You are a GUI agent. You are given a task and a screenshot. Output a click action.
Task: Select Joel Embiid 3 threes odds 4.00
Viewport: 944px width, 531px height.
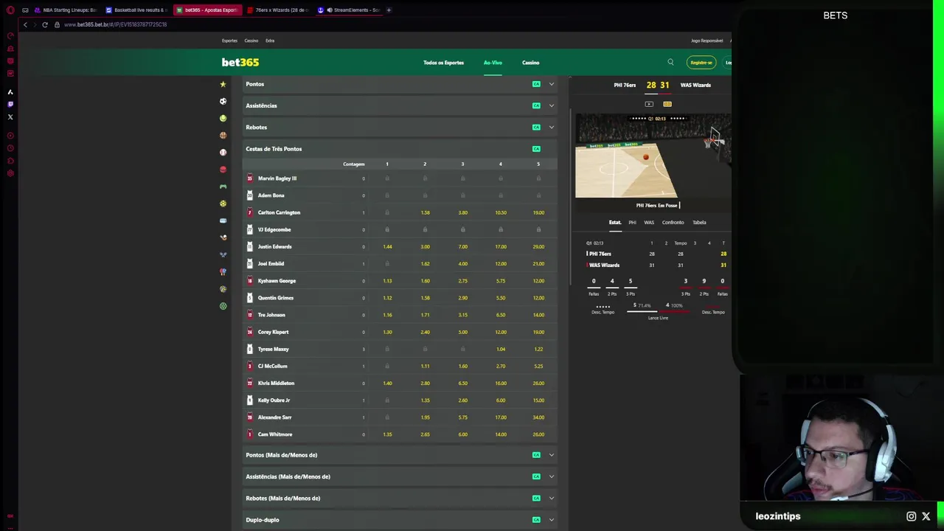tap(462, 263)
